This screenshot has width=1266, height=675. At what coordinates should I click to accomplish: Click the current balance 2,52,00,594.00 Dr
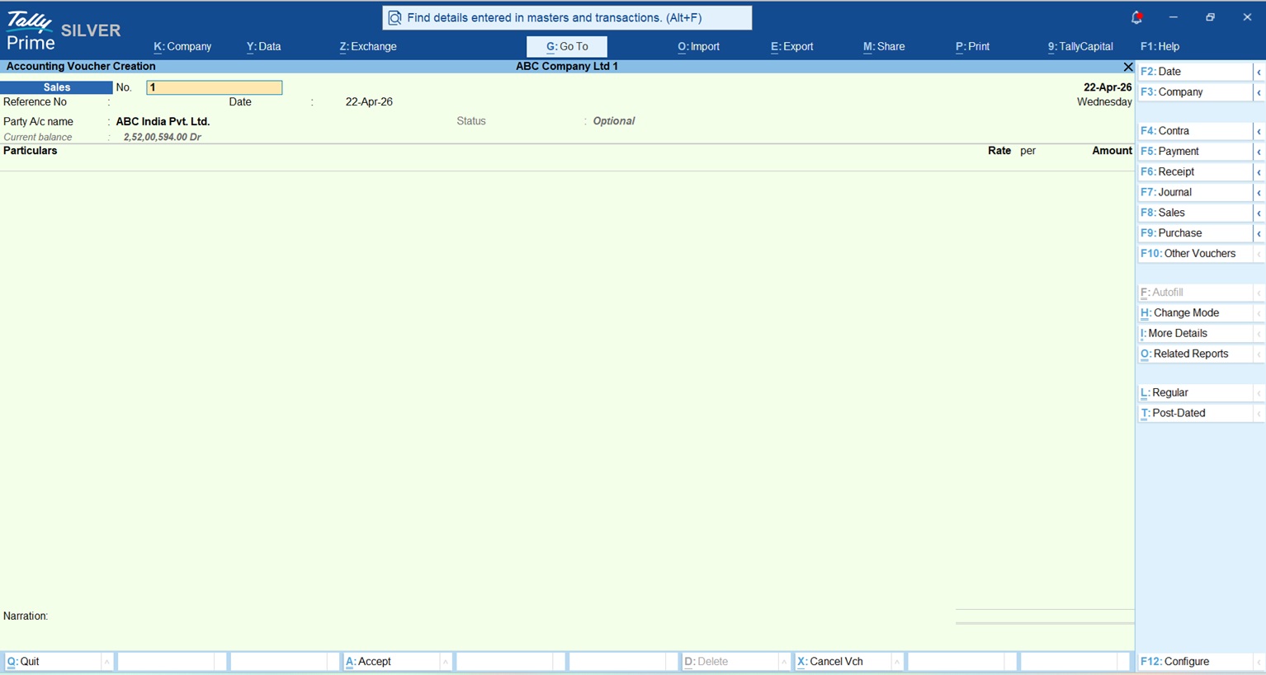(163, 138)
